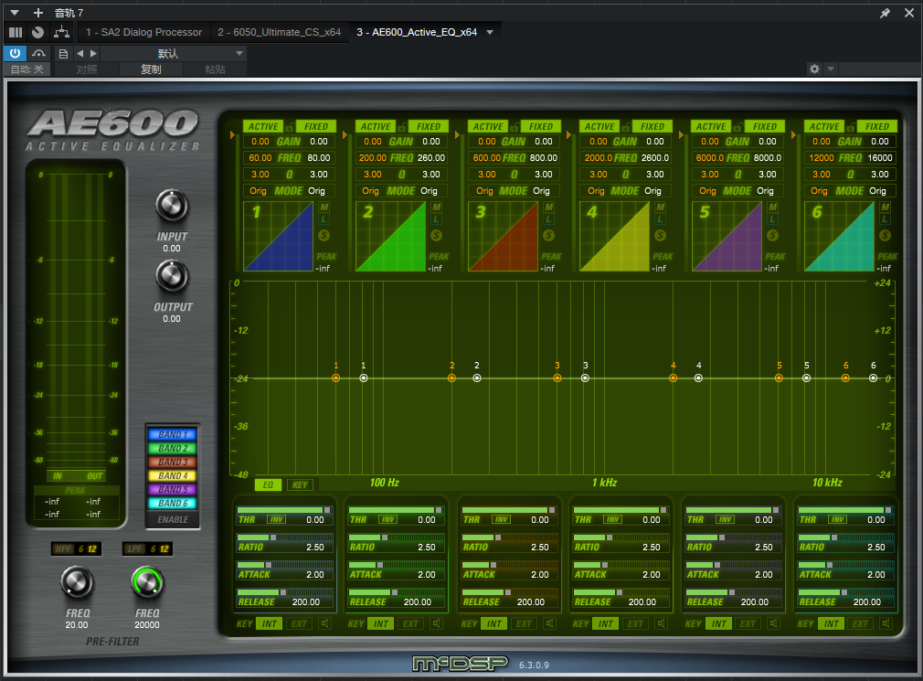Screen dimensions: 923x681
Task: Add a new insert with plus icon
Action: click(38, 13)
